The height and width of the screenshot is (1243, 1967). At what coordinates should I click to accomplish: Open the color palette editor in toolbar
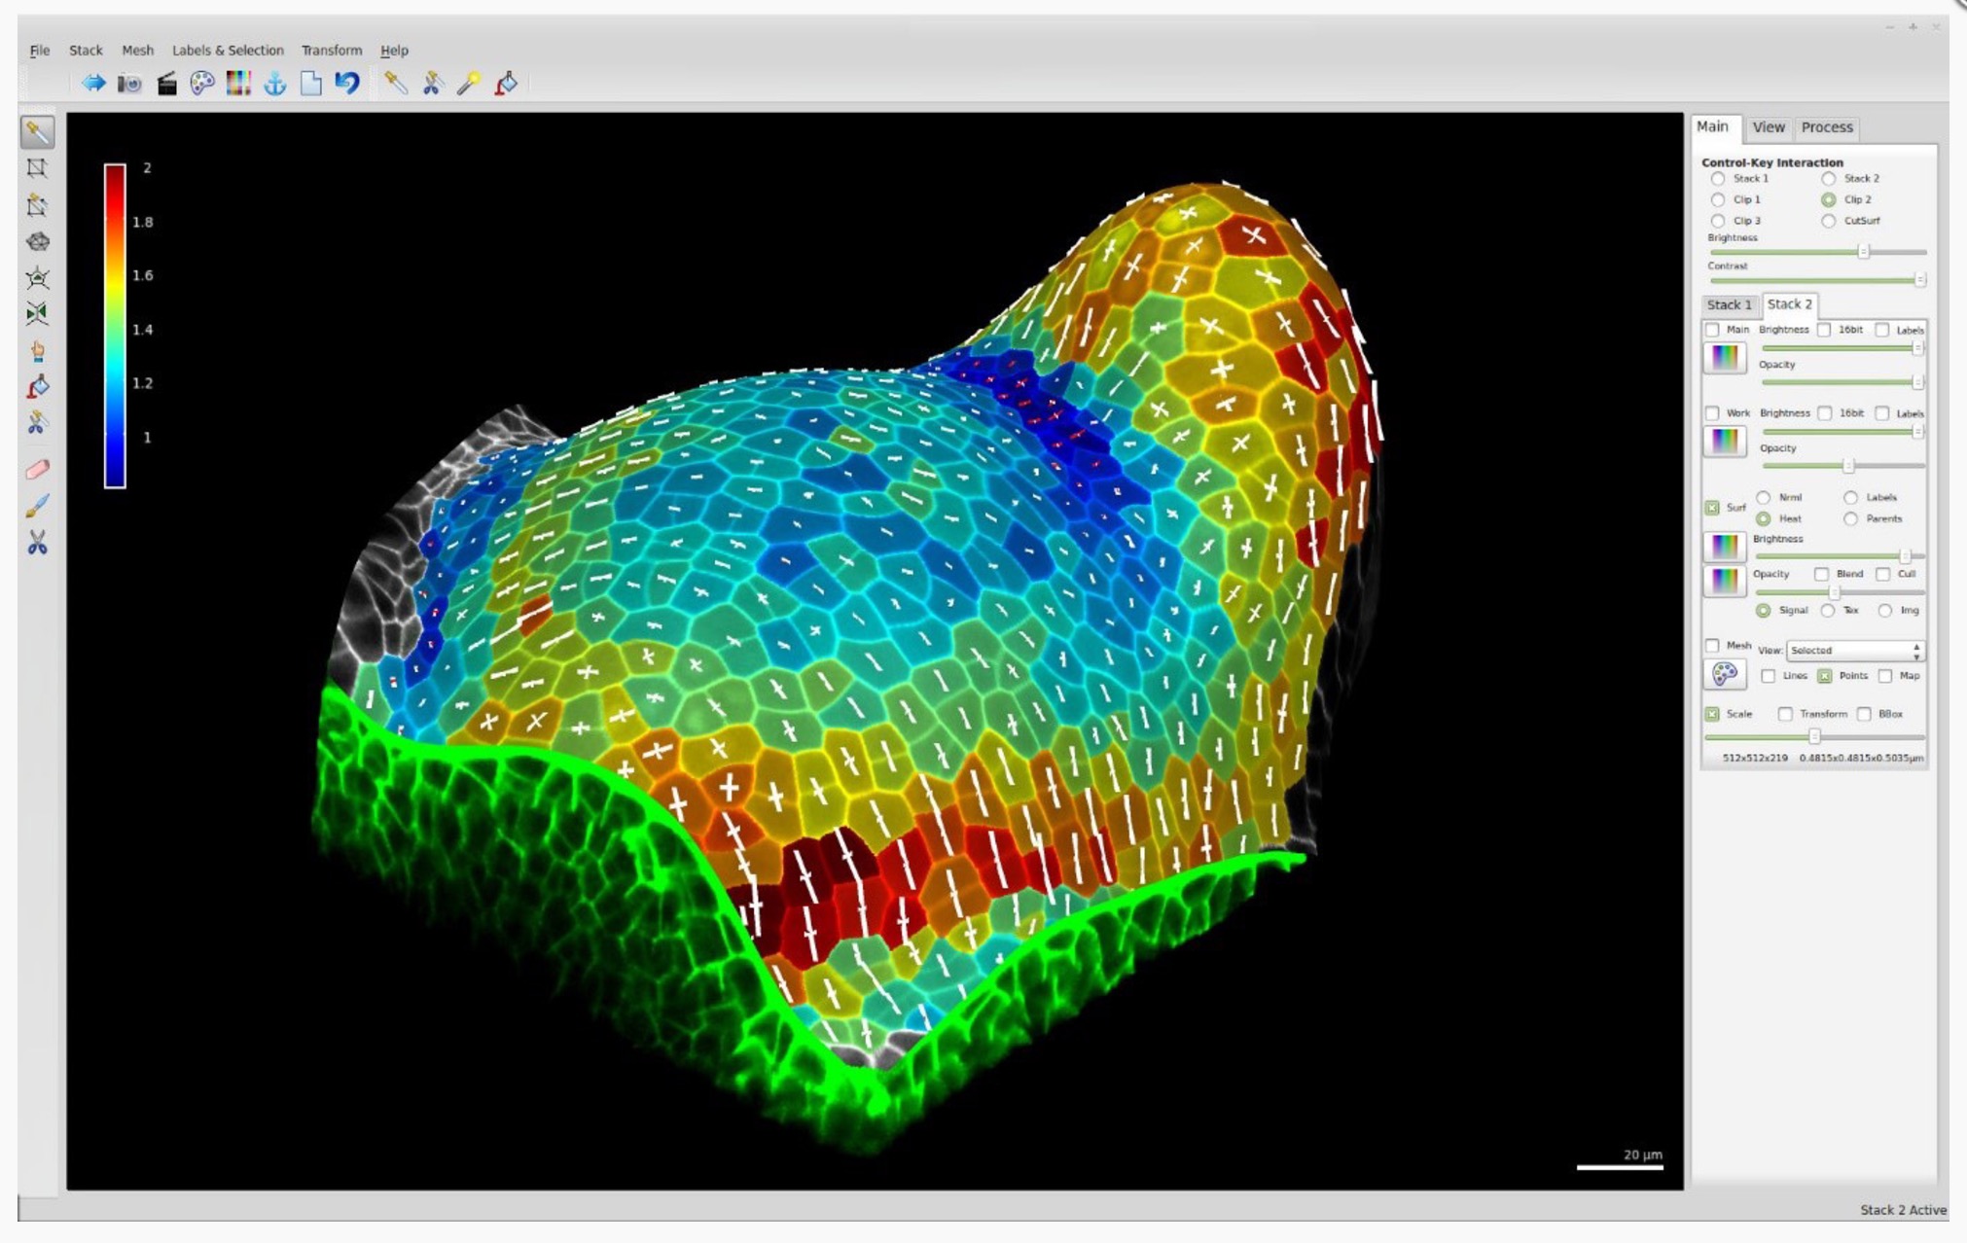(202, 84)
